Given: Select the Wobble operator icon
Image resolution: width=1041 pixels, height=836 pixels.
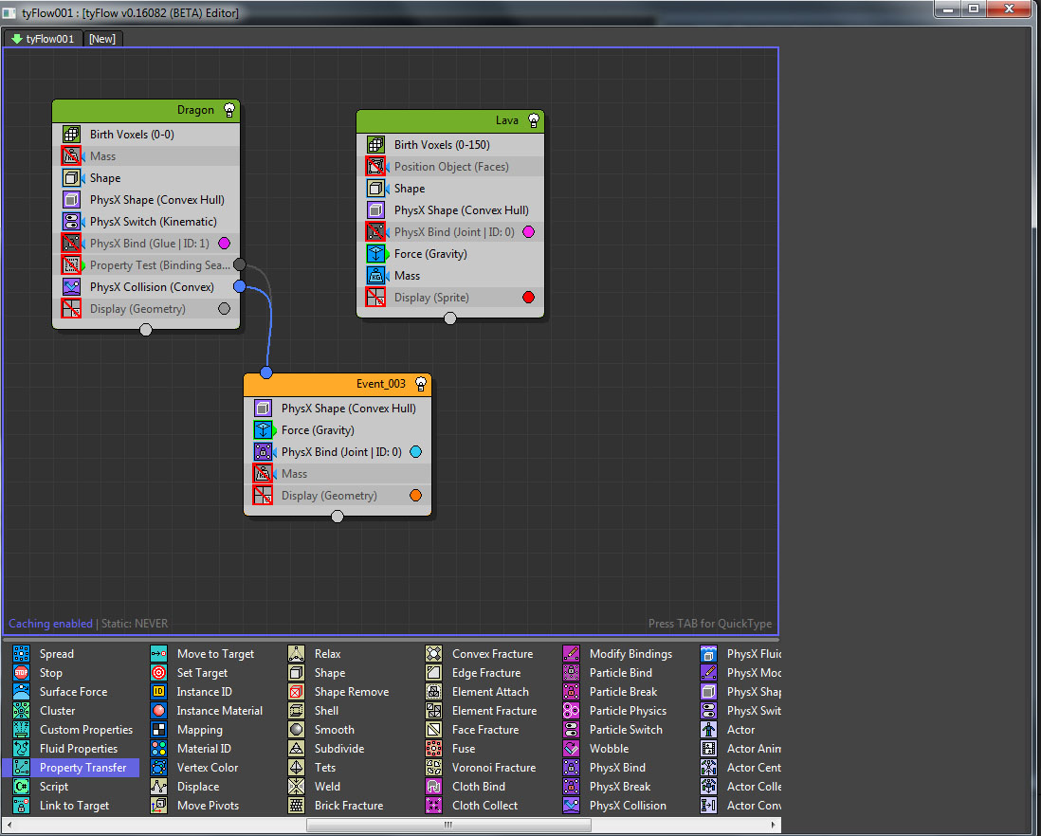Looking at the screenshot, I should point(571,749).
